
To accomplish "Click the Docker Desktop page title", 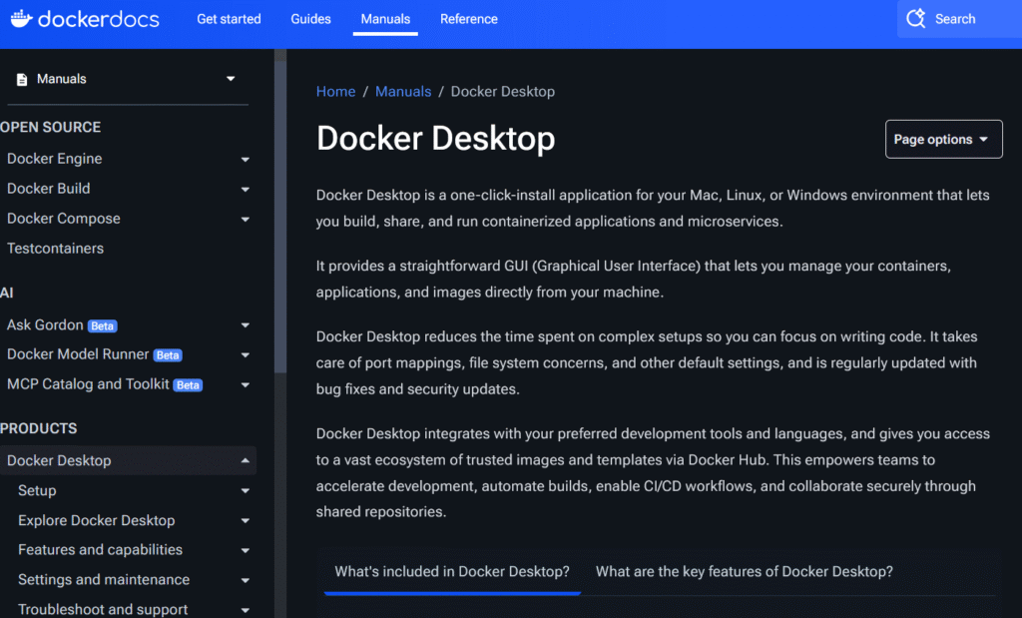I will 435,138.
